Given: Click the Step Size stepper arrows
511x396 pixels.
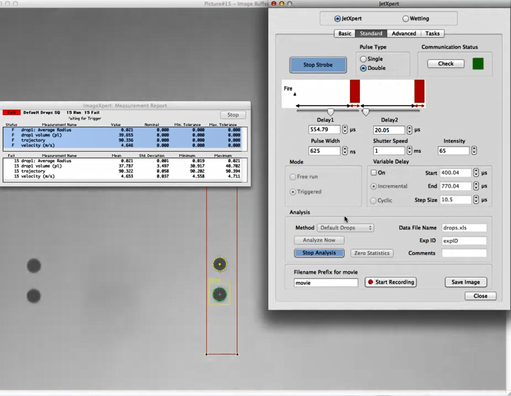Looking at the screenshot, I should (476, 199).
